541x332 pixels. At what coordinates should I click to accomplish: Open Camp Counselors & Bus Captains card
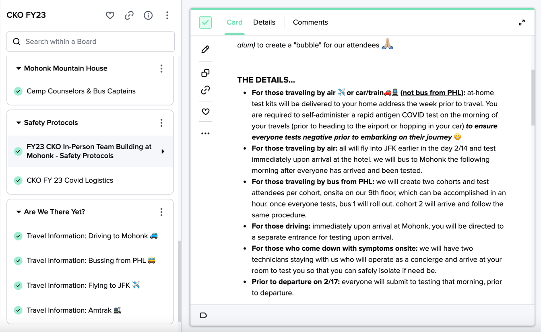81,91
